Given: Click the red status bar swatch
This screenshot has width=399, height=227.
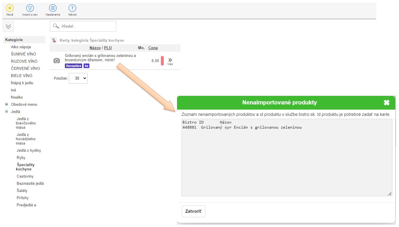Looking at the screenshot, I should (162, 61).
